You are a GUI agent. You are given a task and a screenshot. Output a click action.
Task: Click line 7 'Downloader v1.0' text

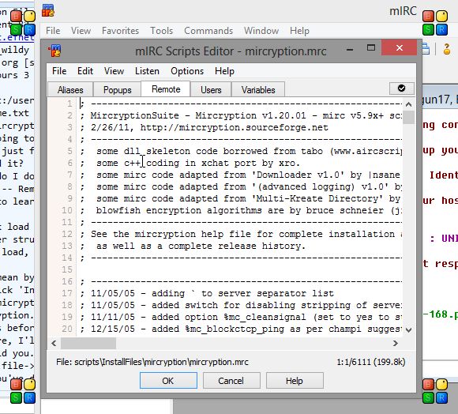pyautogui.click(x=298, y=175)
